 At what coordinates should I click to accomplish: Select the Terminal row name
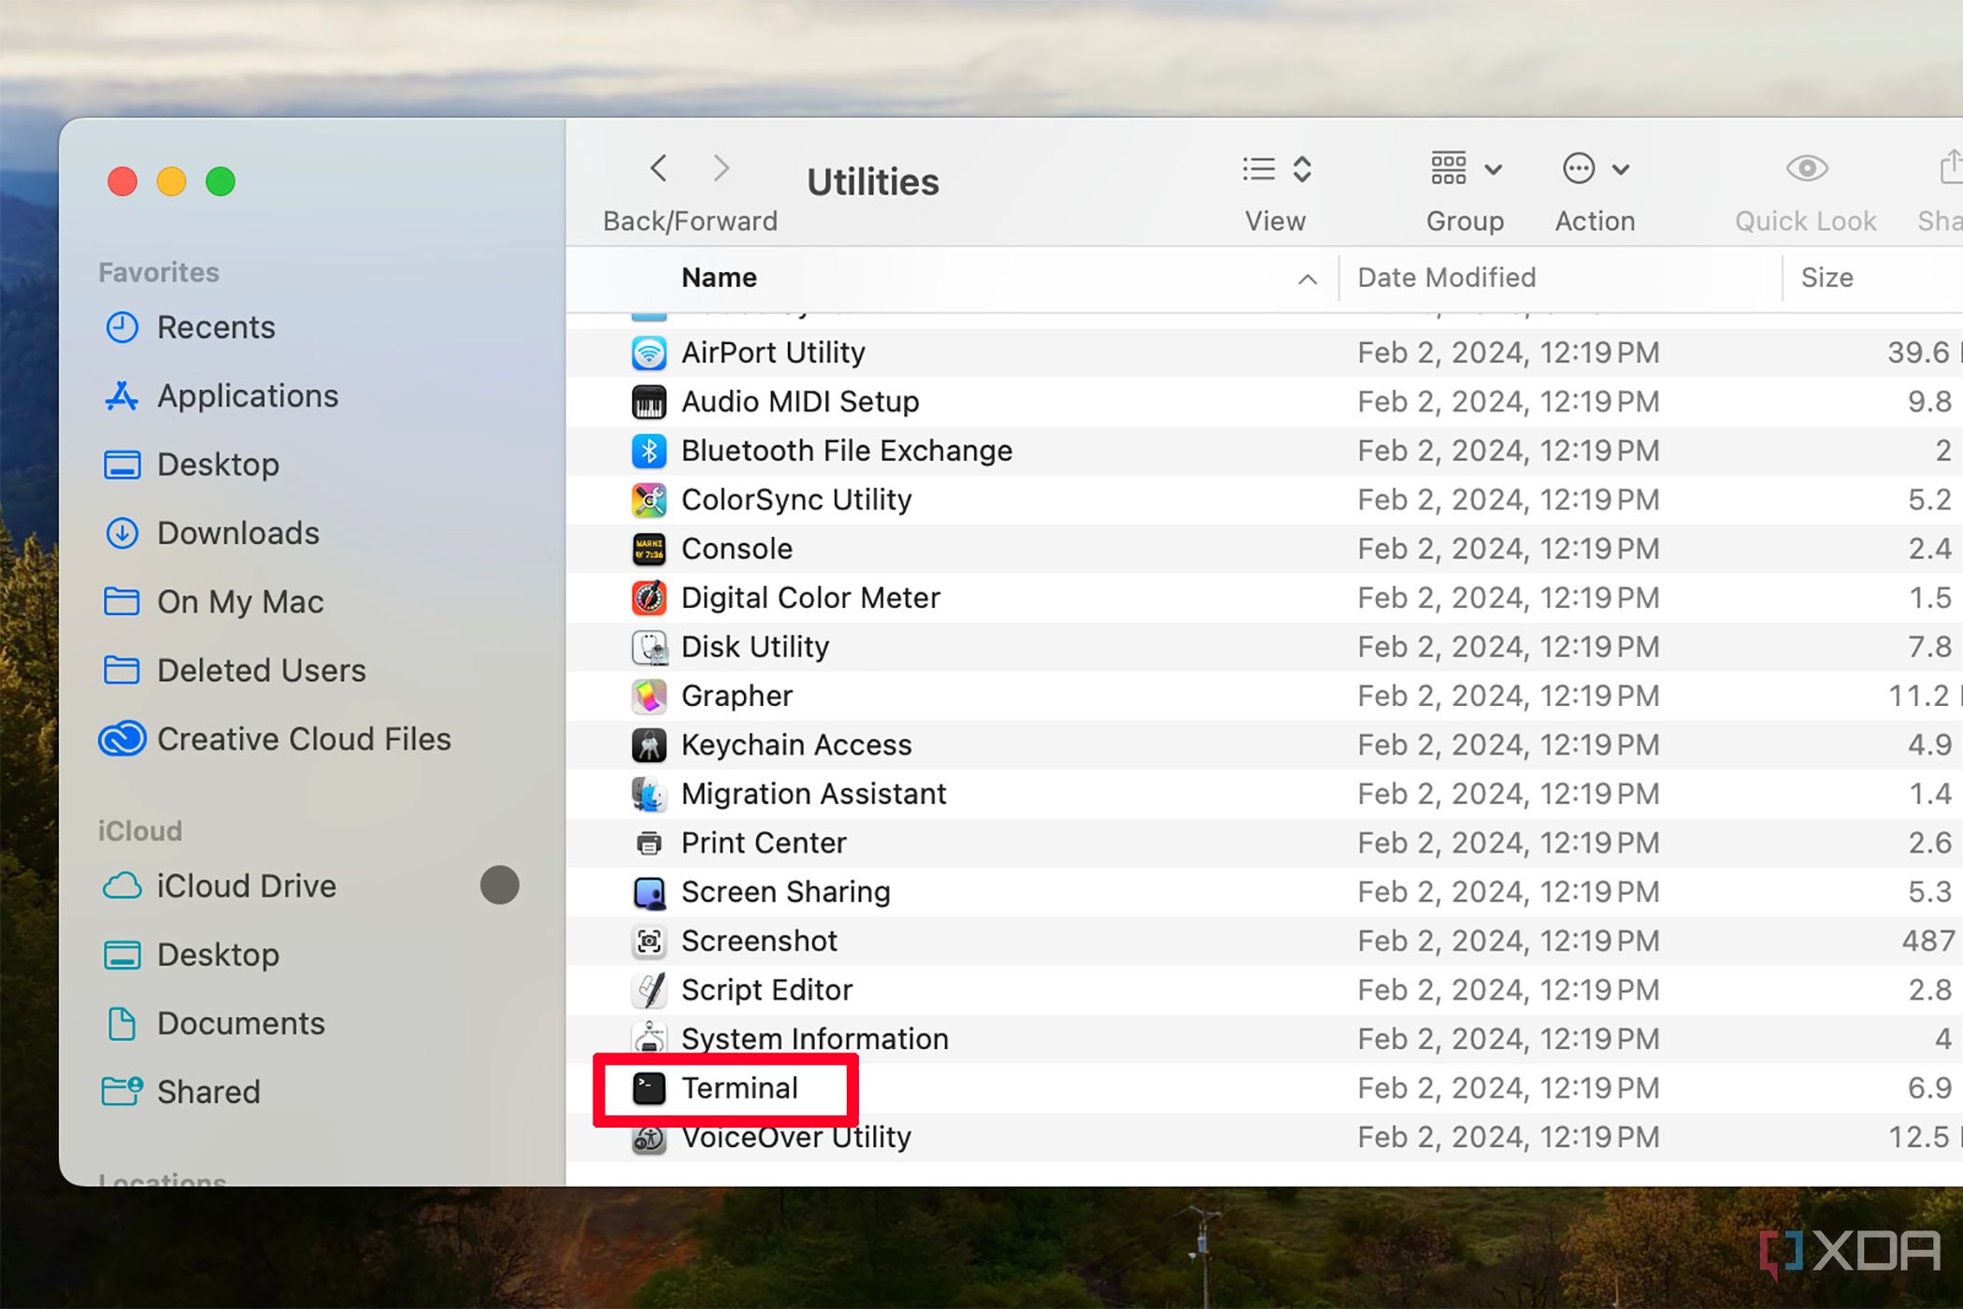(739, 1088)
